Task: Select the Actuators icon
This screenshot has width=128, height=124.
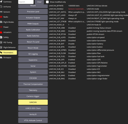Action: [1, 32]
